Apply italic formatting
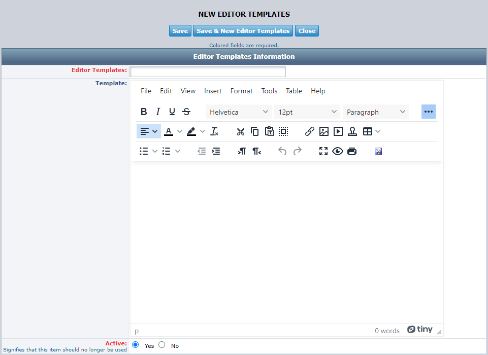The width and height of the screenshot is (488, 355). click(158, 112)
